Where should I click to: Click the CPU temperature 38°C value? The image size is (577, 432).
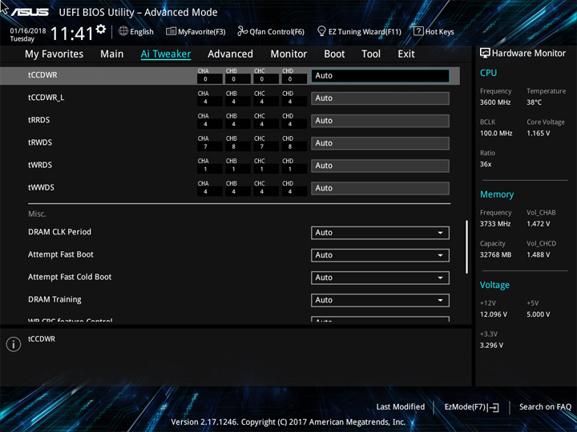(x=534, y=102)
